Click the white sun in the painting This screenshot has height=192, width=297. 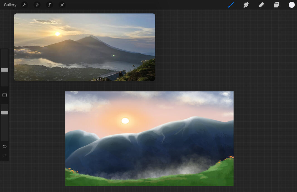[x=125, y=120]
